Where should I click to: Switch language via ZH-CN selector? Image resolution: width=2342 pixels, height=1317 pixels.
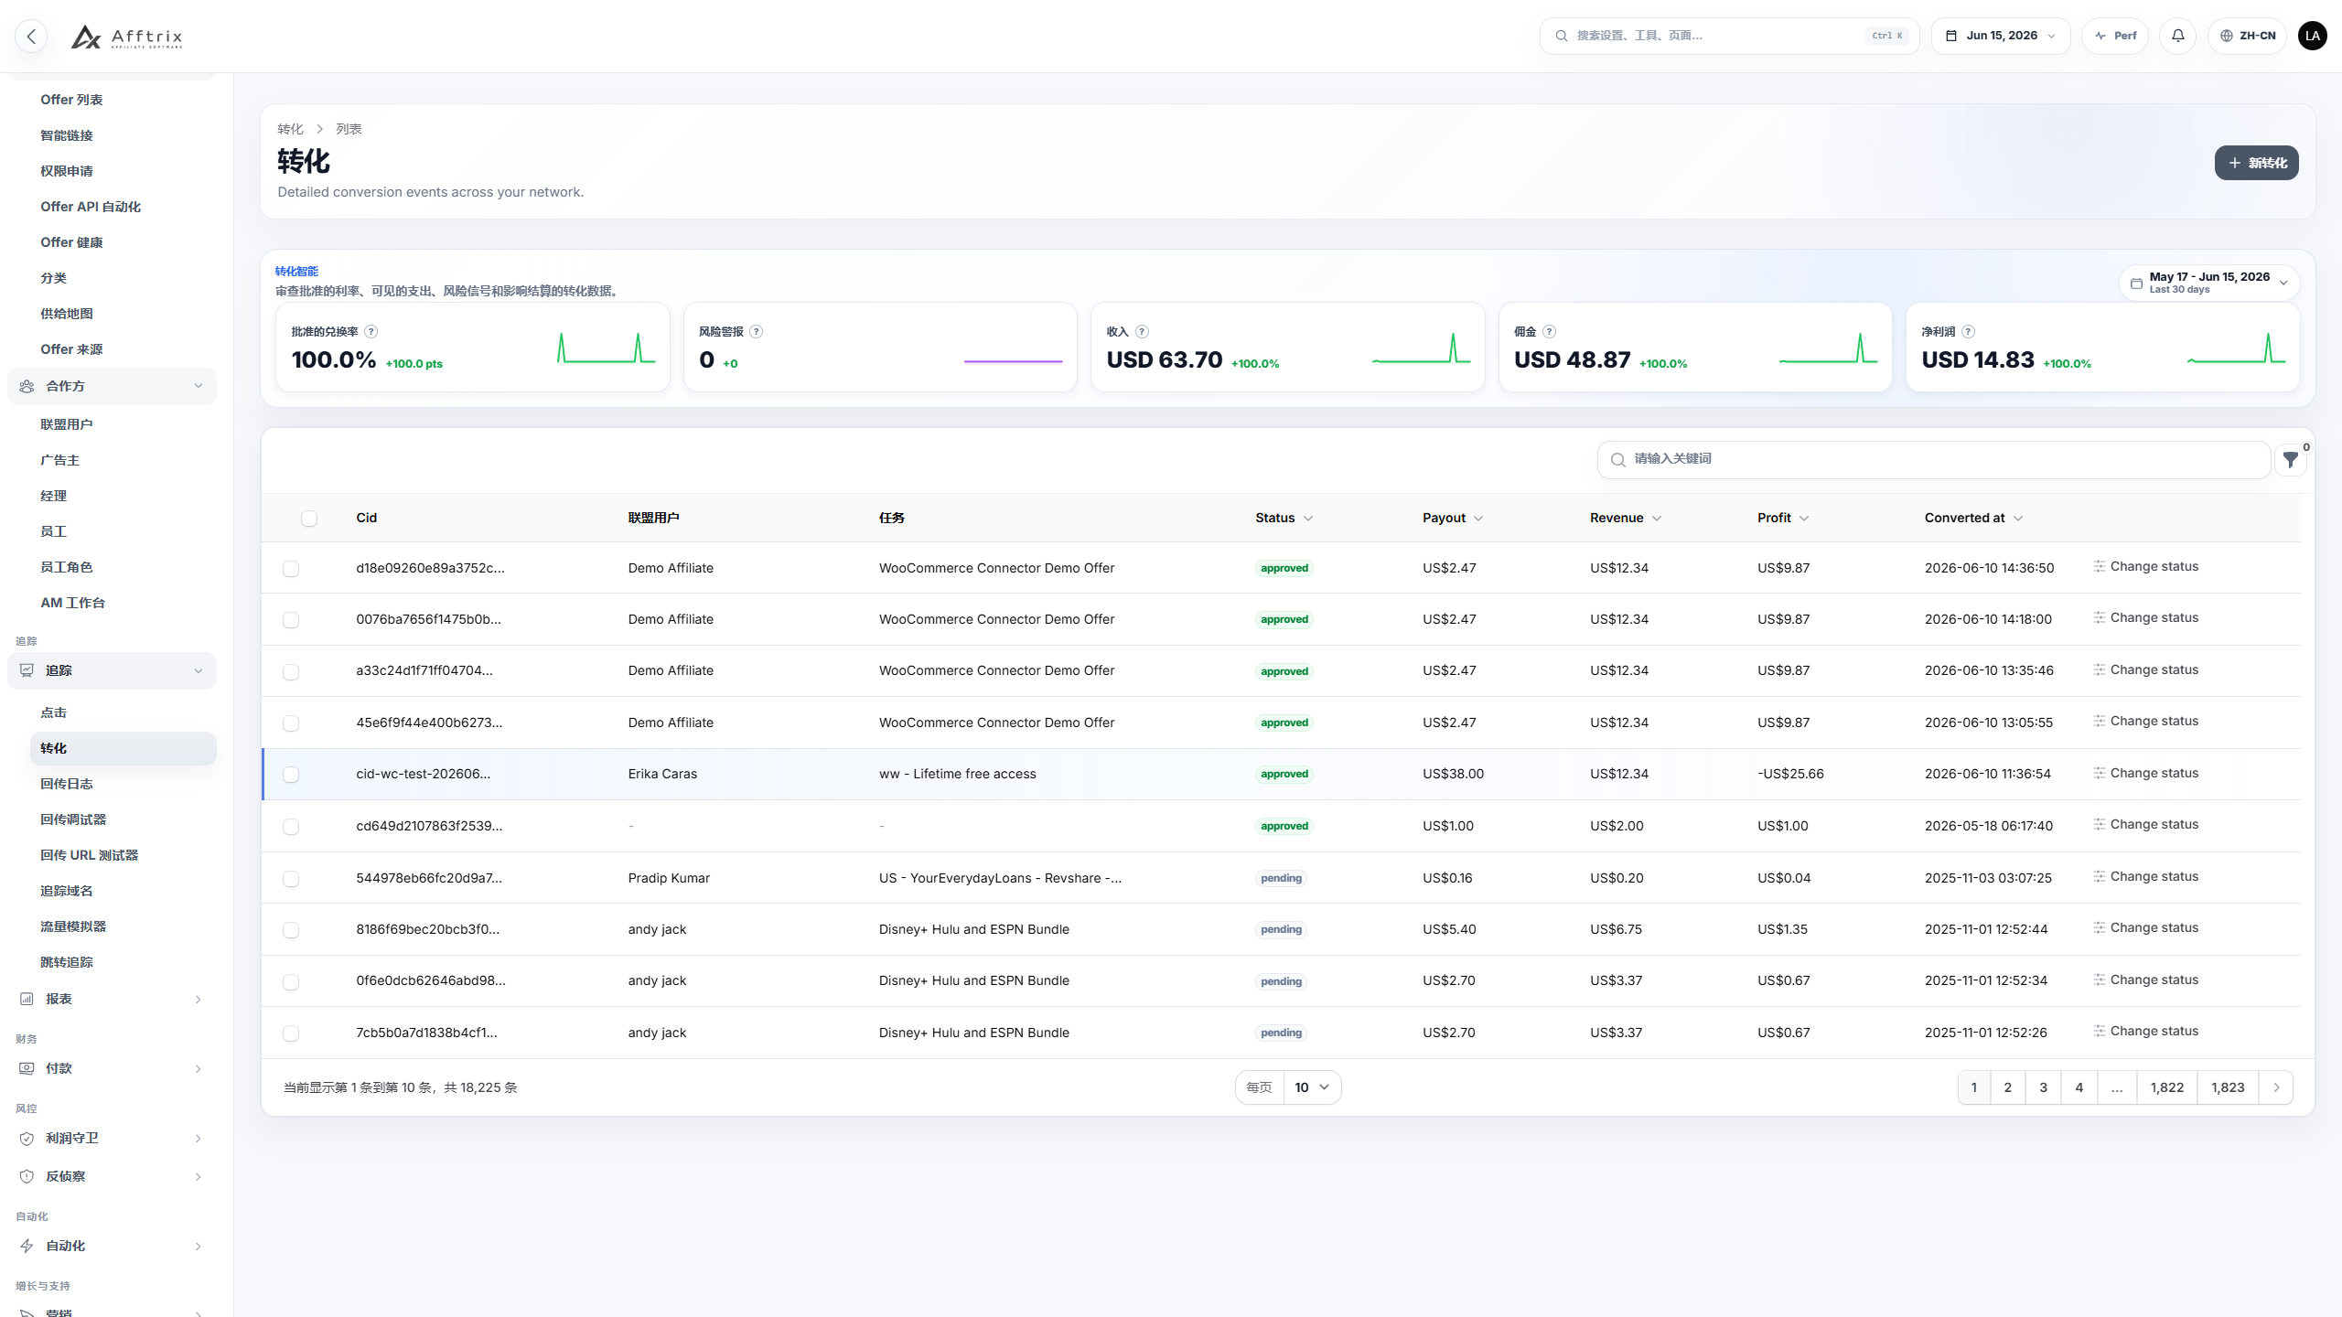pyautogui.click(x=2247, y=36)
